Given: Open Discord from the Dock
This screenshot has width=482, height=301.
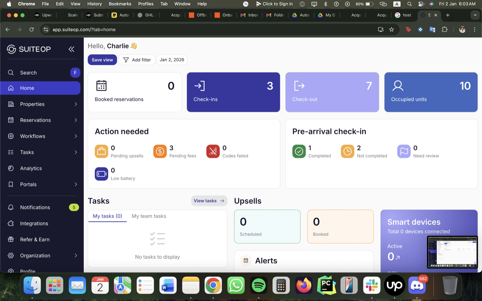Looking at the screenshot, I should click(417, 285).
